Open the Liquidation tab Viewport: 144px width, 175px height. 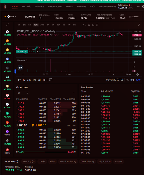(105, 162)
